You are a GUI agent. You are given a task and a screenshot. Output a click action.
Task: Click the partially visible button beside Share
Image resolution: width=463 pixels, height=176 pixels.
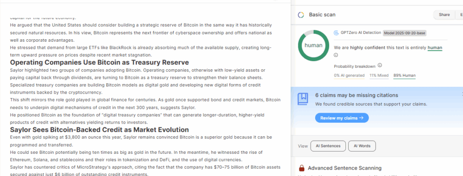pyautogui.click(x=459, y=15)
